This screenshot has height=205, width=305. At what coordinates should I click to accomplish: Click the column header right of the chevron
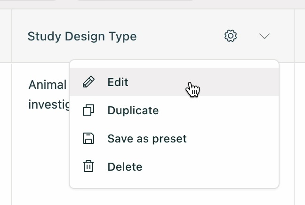pos(300,36)
